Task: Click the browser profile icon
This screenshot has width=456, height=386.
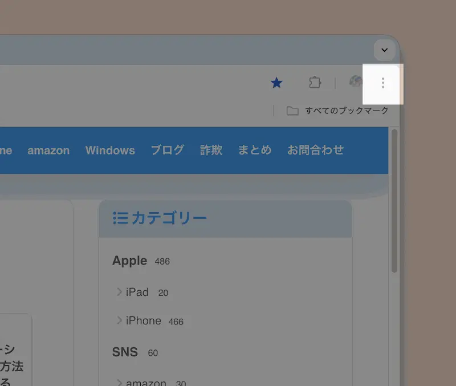Action: 355,83
